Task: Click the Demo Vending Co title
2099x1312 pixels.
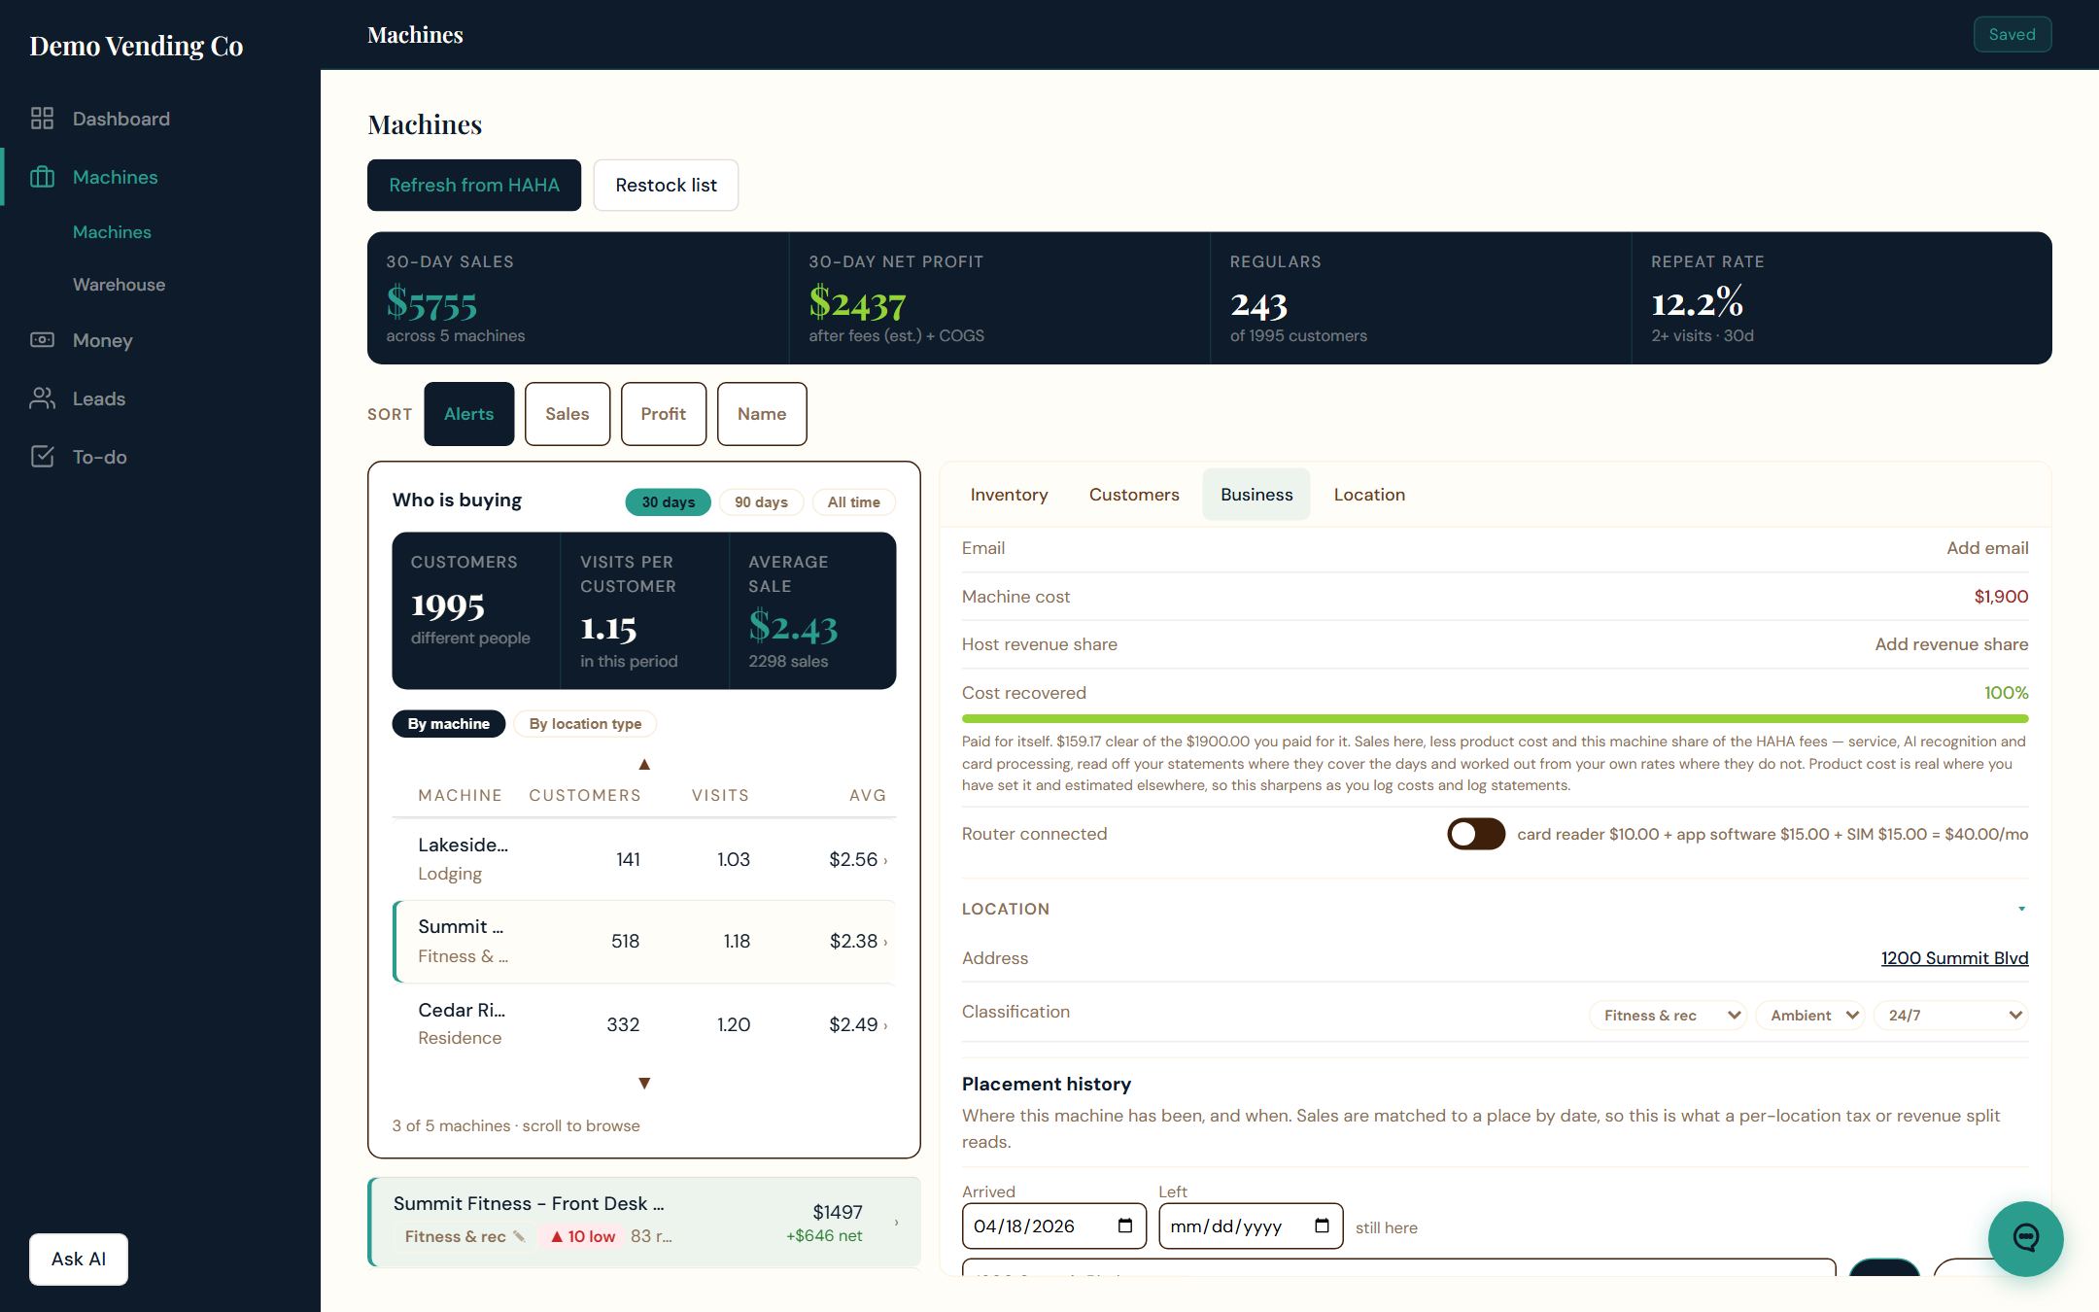Action: 136,46
